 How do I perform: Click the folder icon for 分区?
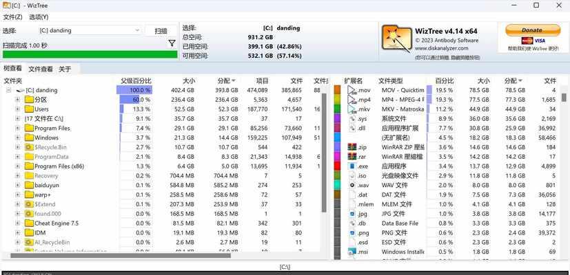29,100
